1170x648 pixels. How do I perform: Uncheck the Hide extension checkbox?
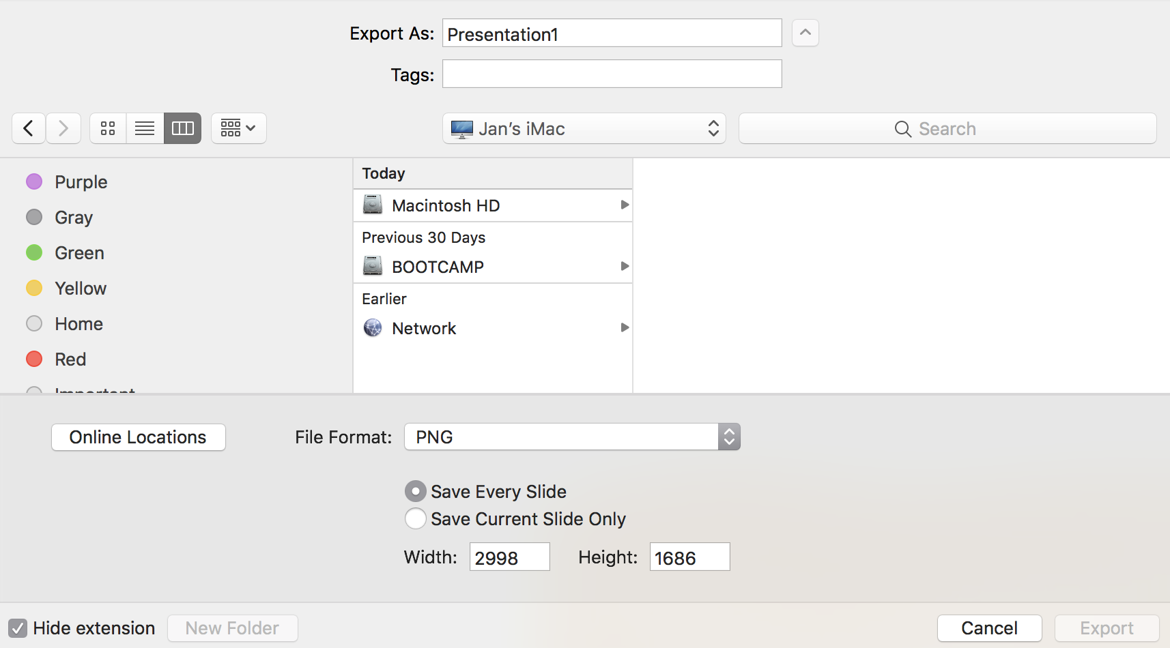click(x=18, y=628)
